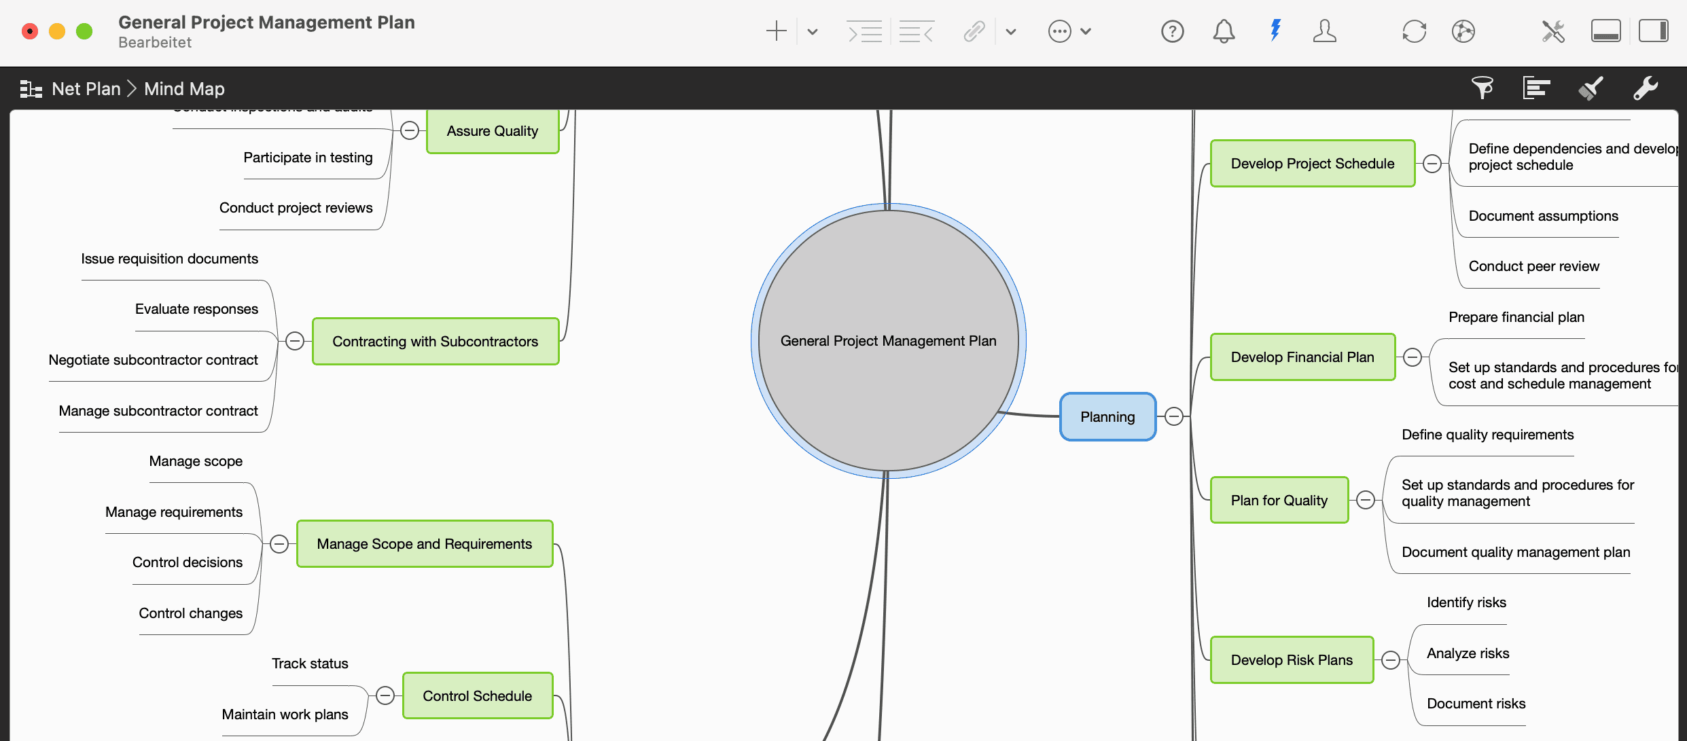This screenshot has width=1687, height=741.
Task: Click the sync refresh icon
Action: coord(1415,31)
